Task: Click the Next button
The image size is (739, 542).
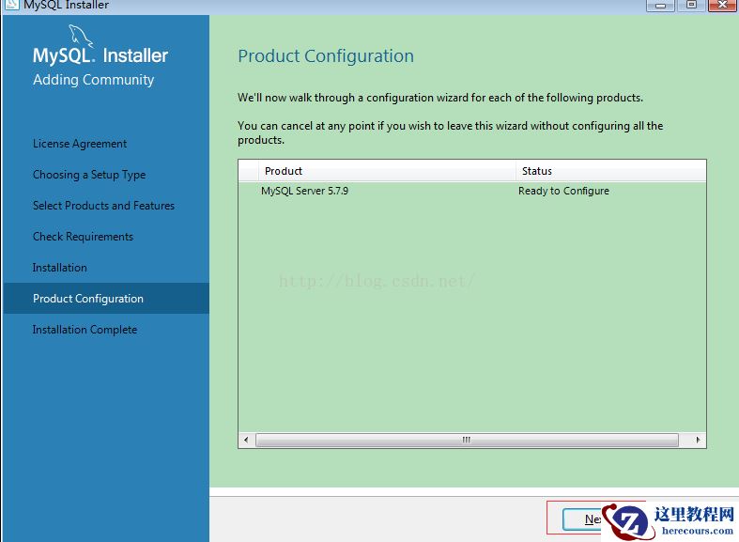Action: click(582, 519)
